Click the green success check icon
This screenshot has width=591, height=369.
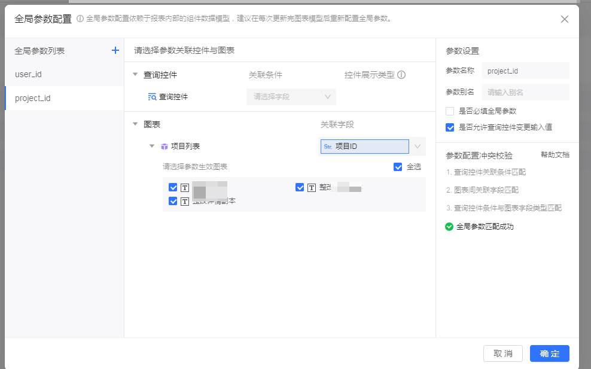pos(449,227)
